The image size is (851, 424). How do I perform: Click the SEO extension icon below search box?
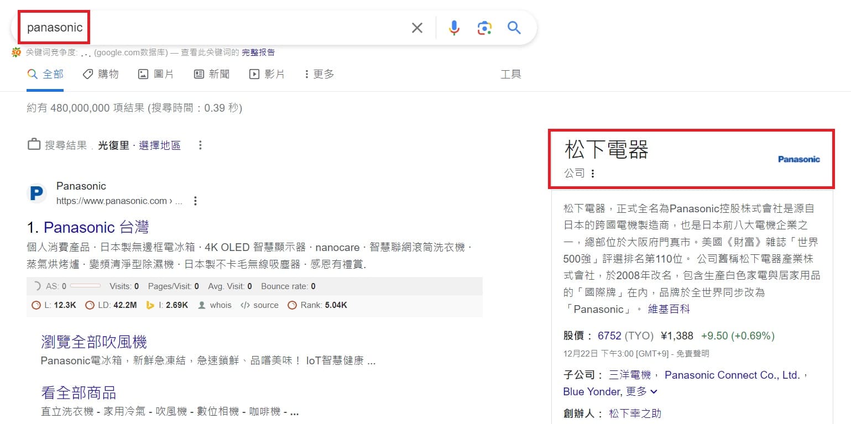point(16,53)
